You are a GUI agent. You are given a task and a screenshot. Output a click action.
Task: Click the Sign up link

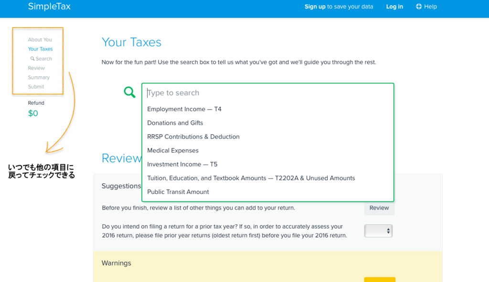[315, 7]
